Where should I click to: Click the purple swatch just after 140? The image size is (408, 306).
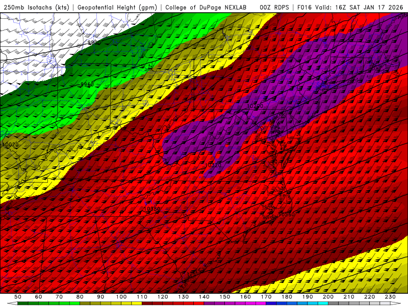click(x=209, y=303)
